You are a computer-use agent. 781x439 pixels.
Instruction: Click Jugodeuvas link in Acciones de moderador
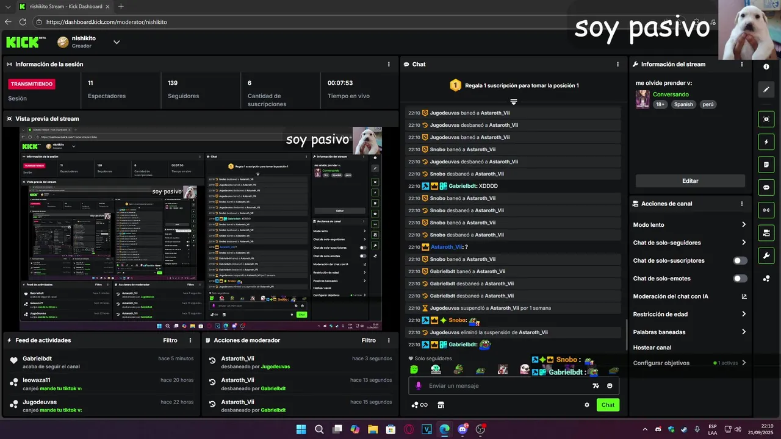coord(275,366)
